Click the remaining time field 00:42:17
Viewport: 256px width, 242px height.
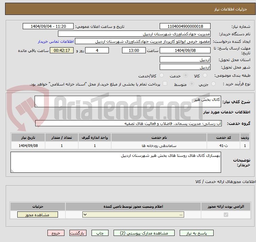coord(62,50)
